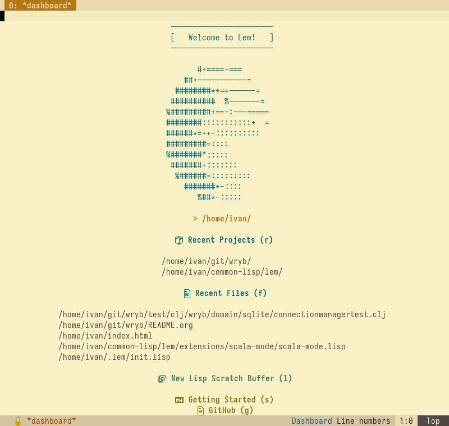Open the Recent Files (f) heading

(x=231, y=293)
